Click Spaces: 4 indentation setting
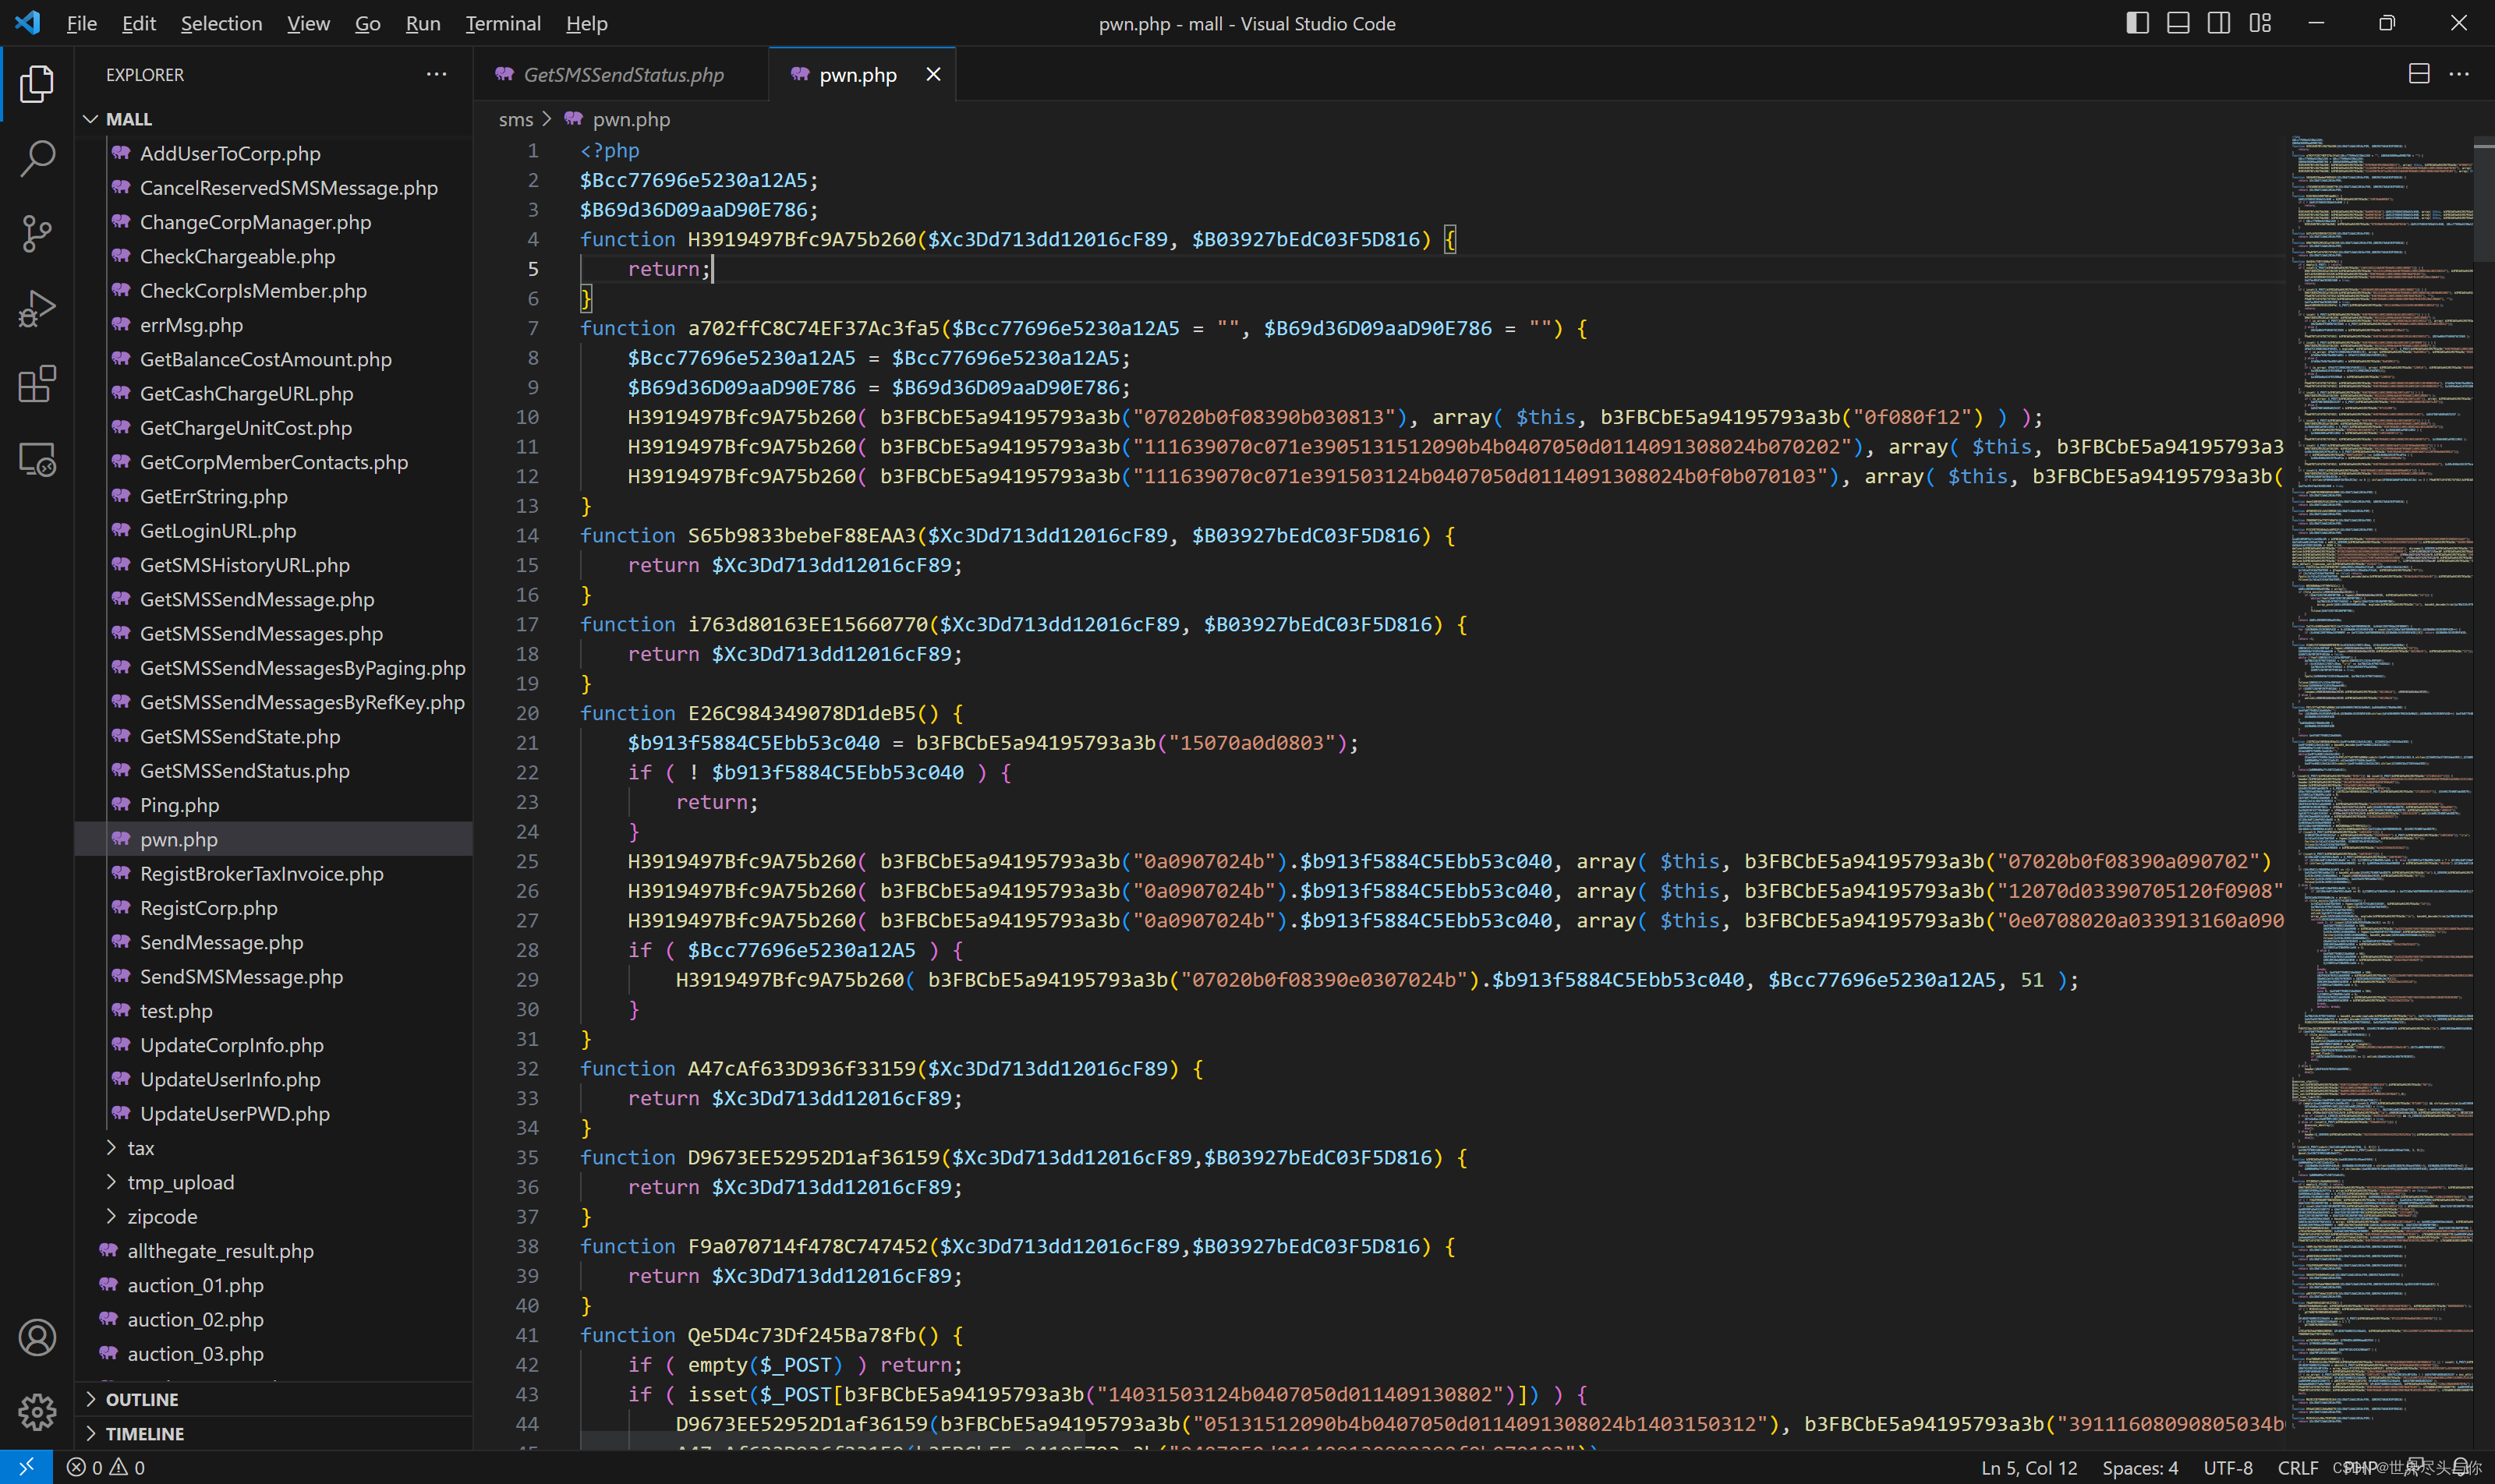The height and width of the screenshot is (1484, 2495). point(2139,1467)
